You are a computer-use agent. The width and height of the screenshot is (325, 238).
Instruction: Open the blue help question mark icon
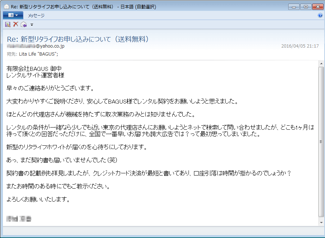tap(320, 15)
